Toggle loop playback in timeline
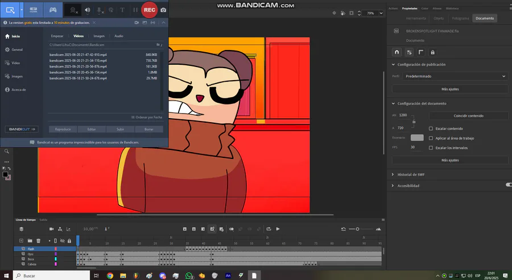512x280 pixels. point(269,229)
